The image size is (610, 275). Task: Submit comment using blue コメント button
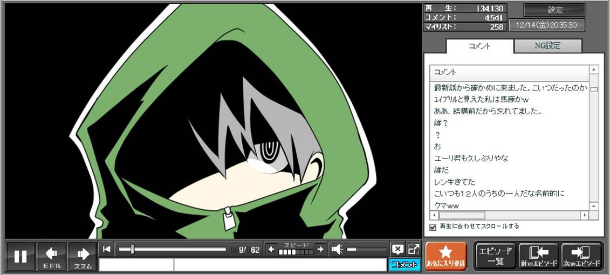(404, 265)
